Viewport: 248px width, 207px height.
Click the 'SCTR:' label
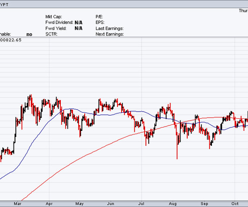(51, 34)
